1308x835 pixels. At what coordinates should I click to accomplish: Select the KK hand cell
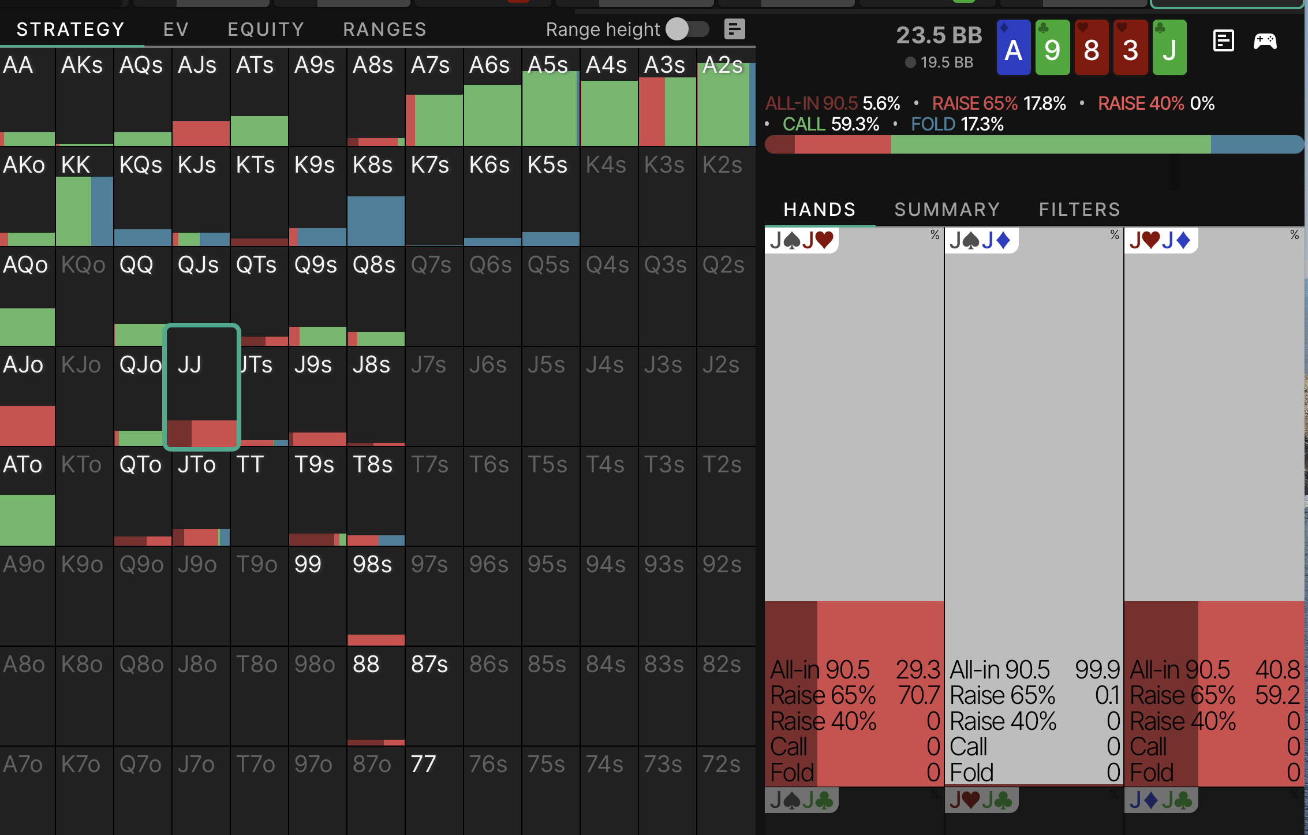84,197
